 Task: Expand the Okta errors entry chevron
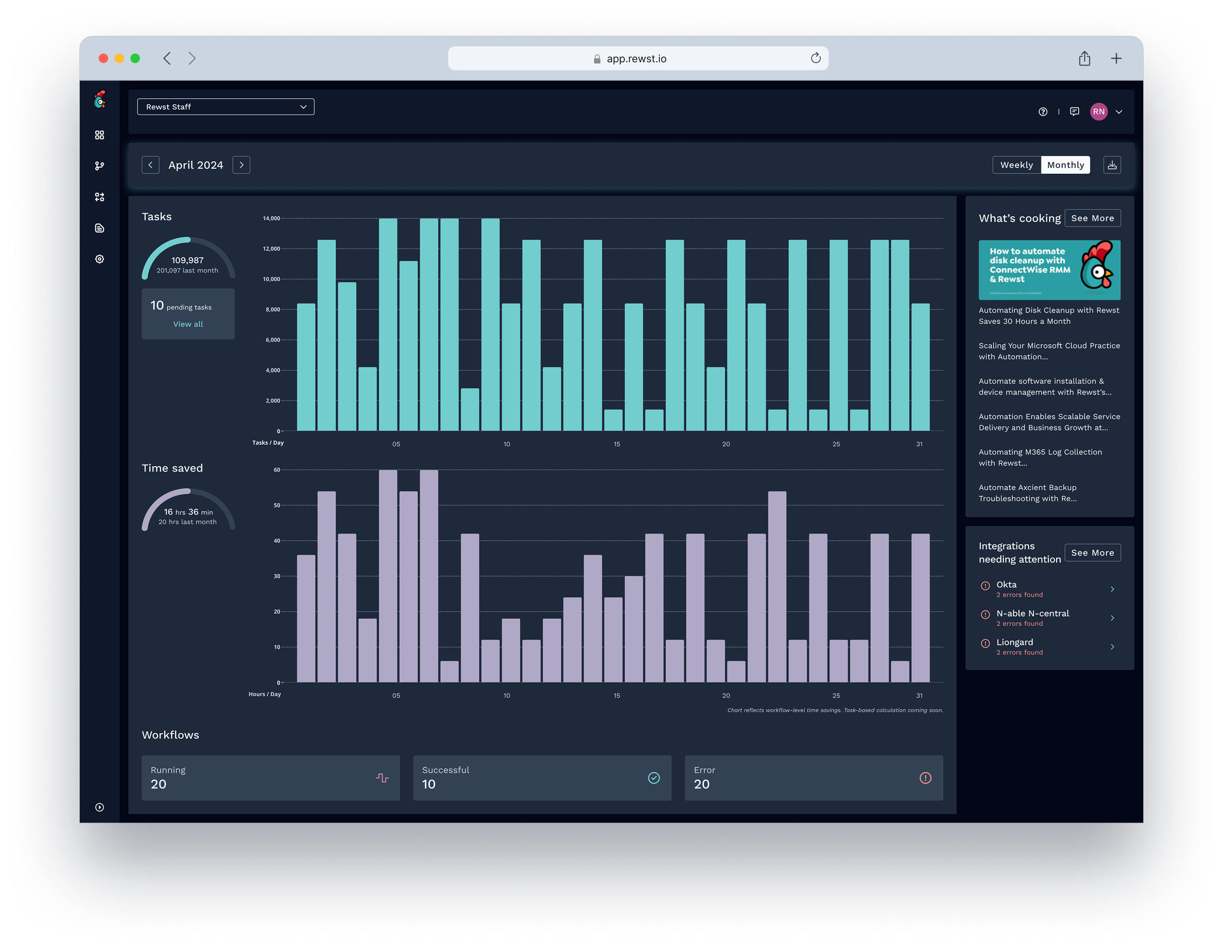click(1111, 589)
